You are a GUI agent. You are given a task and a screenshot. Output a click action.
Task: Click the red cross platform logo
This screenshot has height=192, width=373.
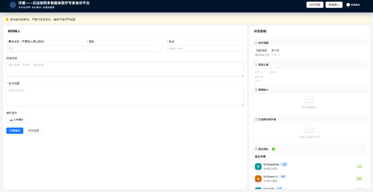coord(13,5)
